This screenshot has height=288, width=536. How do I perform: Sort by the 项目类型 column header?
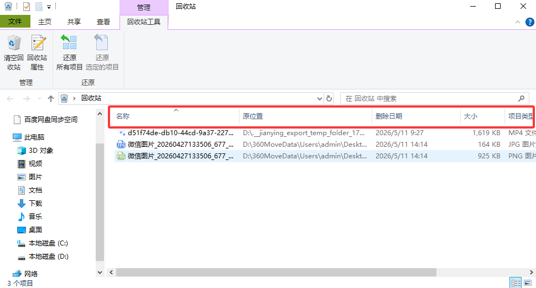pyautogui.click(x=519, y=116)
